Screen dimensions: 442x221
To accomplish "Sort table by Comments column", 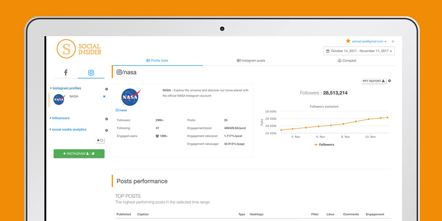I will click(x=351, y=214).
